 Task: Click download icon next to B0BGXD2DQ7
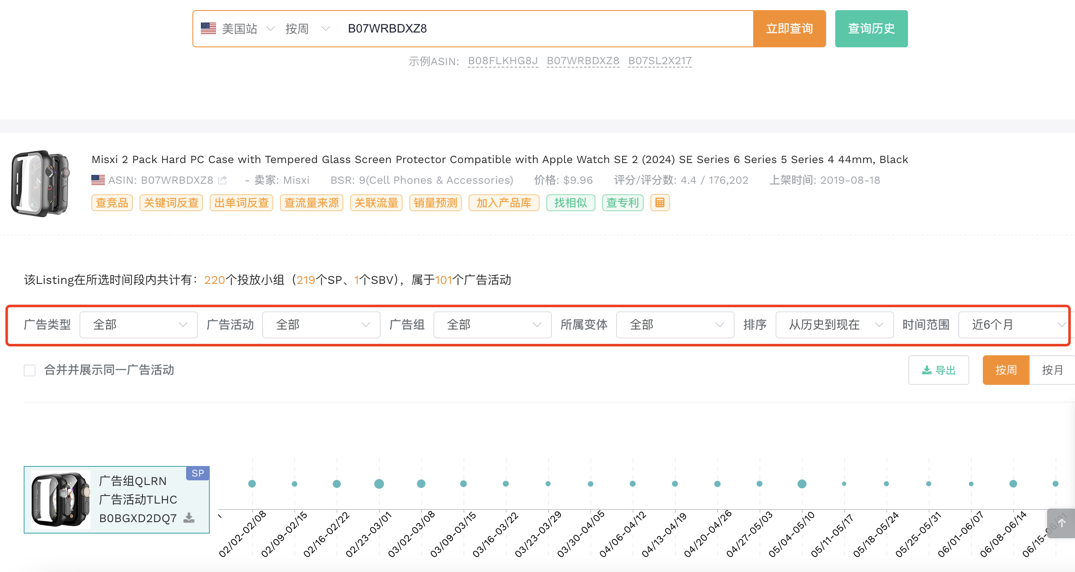(189, 518)
